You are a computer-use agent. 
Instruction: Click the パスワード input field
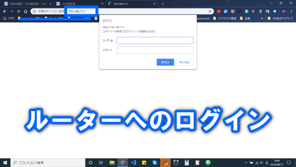(155, 50)
